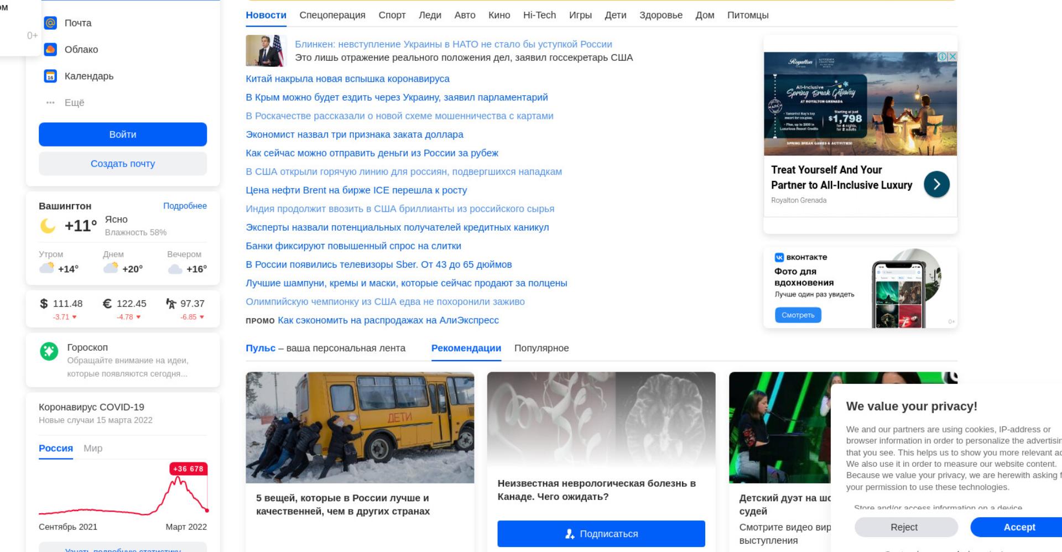
Task: Open the Гороскоп title text
Action: coord(87,347)
